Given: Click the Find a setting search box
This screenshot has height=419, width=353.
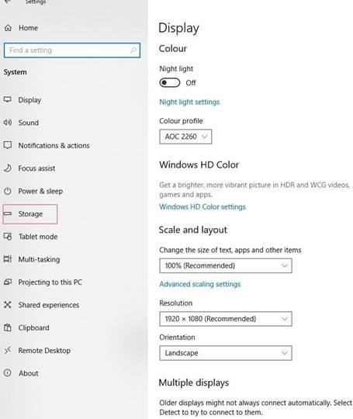Looking at the screenshot, I should click(x=72, y=50).
